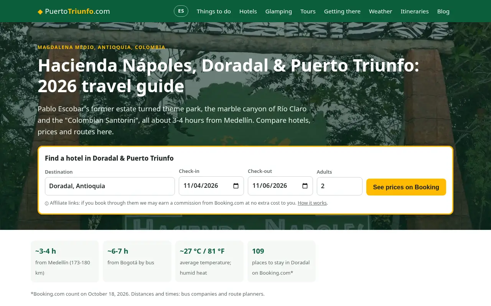Open the Things to do menu

[214, 11]
